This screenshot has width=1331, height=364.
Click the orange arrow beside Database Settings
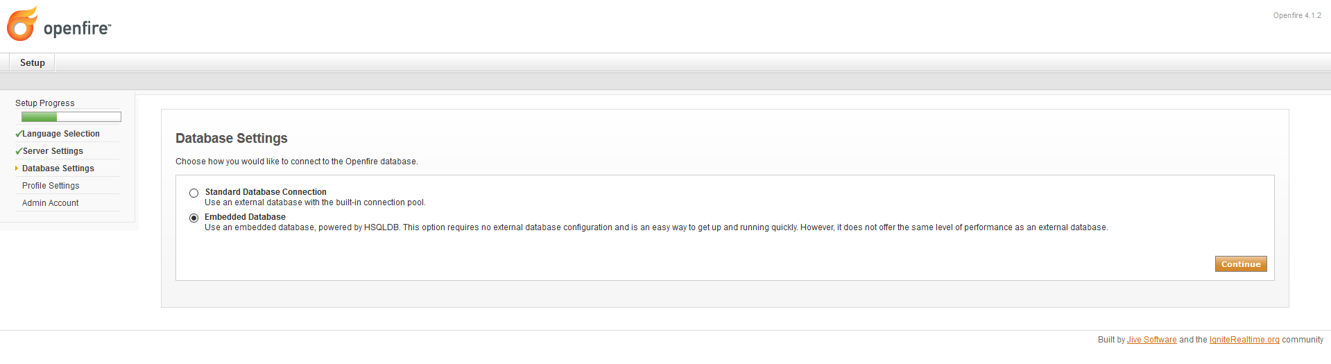point(17,168)
